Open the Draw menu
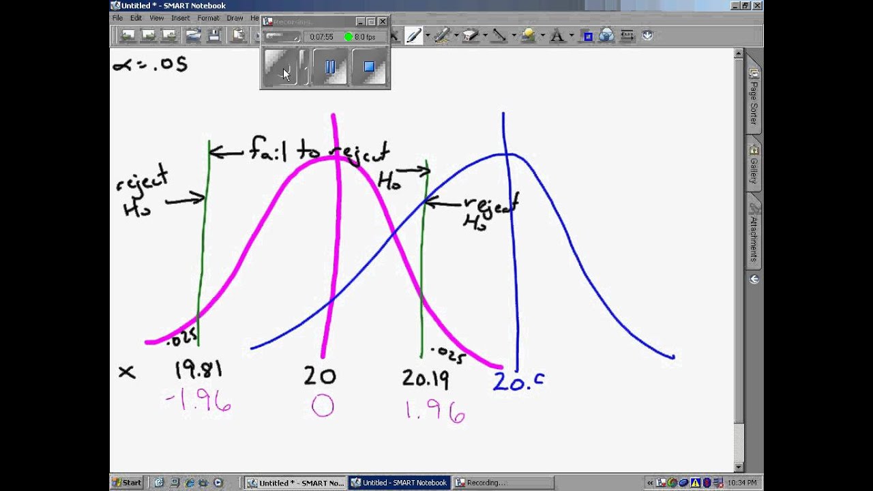The height and width of the screenshot is (491, 873). [x=235, y=18]
